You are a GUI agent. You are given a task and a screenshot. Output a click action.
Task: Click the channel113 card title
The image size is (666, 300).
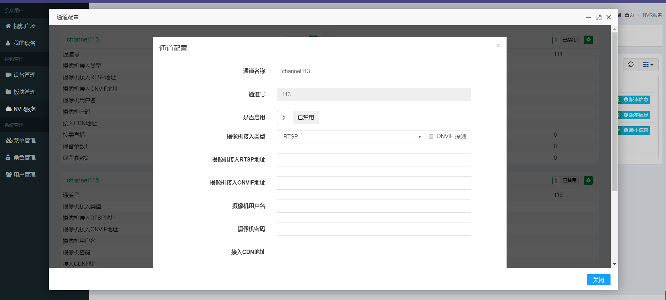pos(83,39)
